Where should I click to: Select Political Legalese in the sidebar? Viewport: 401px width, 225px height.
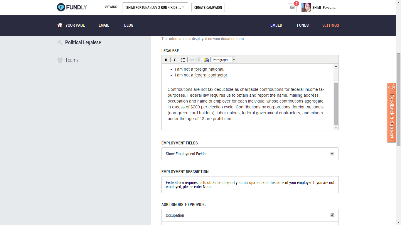pos(83,42)
